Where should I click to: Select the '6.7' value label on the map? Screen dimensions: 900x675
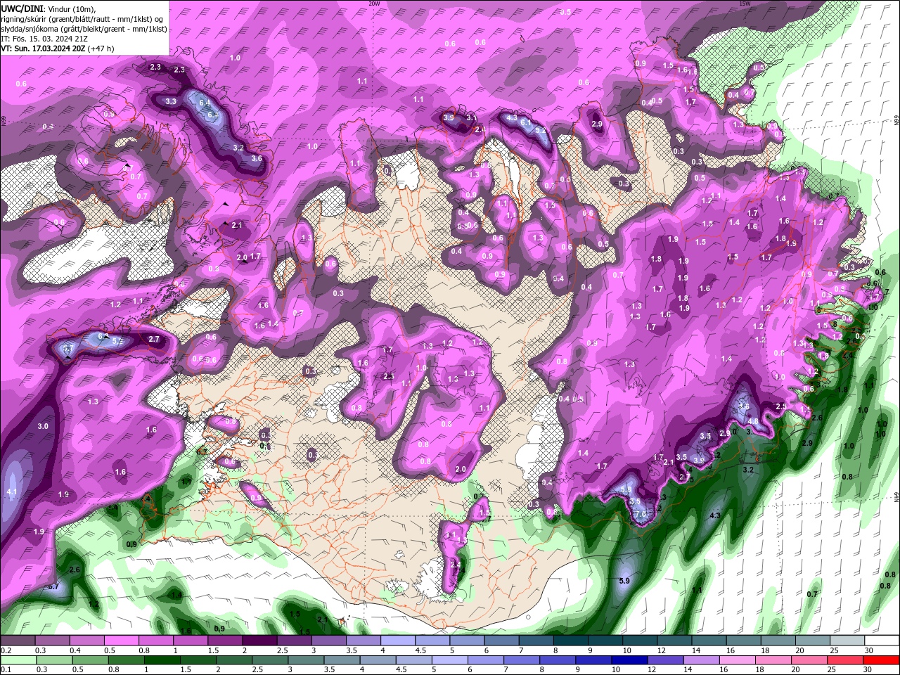[x=53, y=586]
